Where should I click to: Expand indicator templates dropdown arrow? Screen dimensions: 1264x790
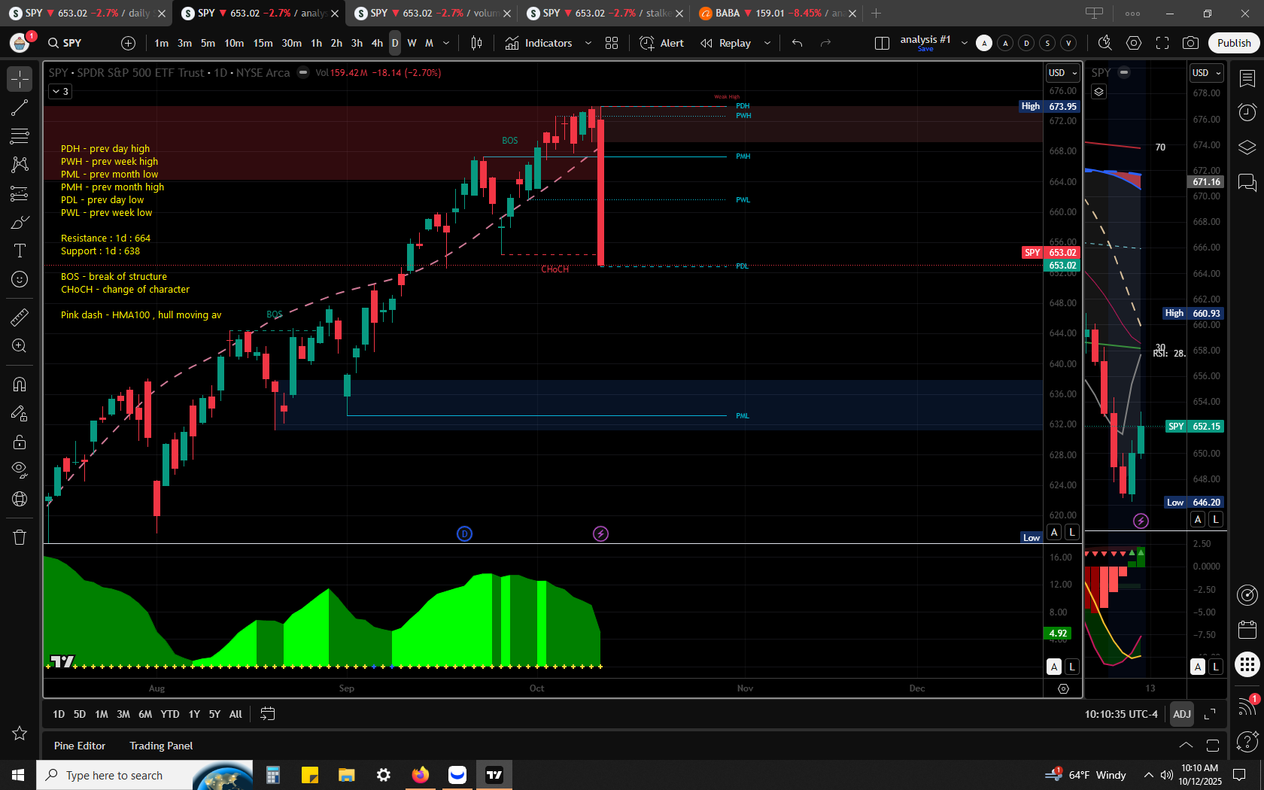[x=588, y=43]
